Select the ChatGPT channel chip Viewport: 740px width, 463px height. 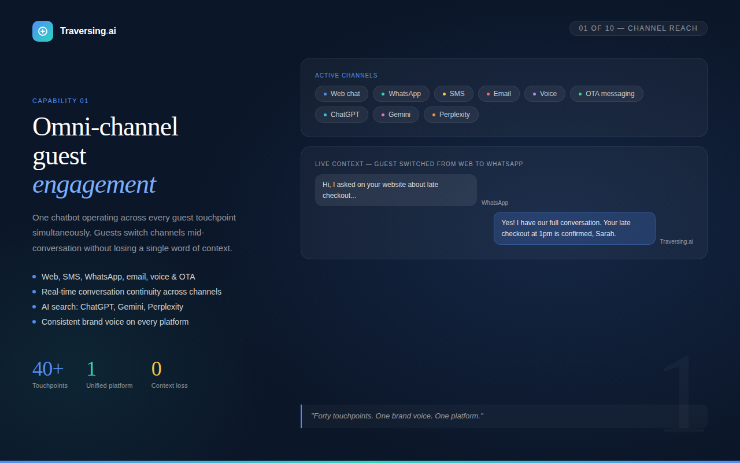[x=342, y=115]
